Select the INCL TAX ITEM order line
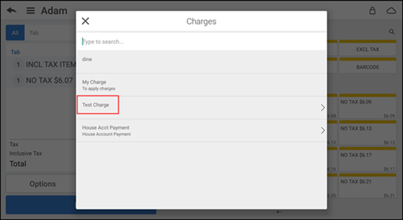Image resolution: width=403 pixels, height=220 pixels. click(41, 64)
